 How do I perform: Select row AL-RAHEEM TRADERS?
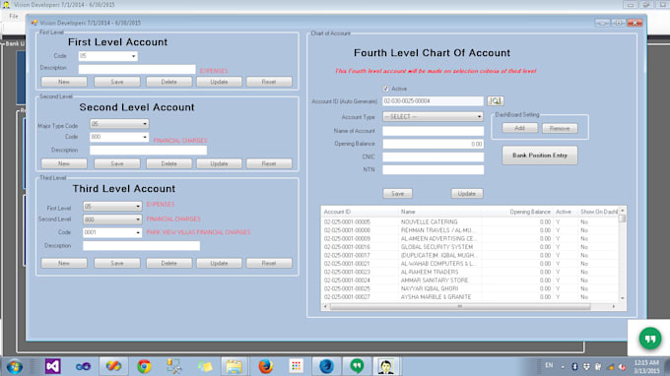(470, 272)
